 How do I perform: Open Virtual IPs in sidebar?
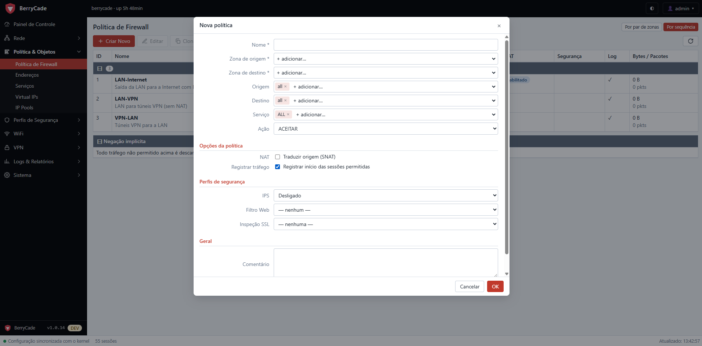[27, 97]
